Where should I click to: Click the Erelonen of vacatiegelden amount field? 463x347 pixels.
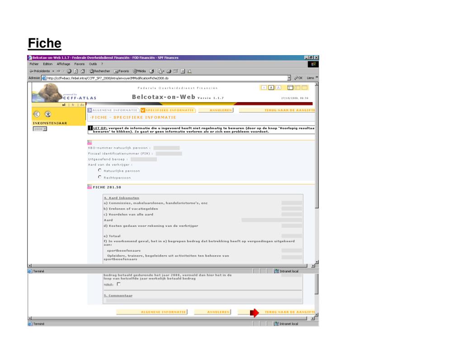tap(292, 209)
